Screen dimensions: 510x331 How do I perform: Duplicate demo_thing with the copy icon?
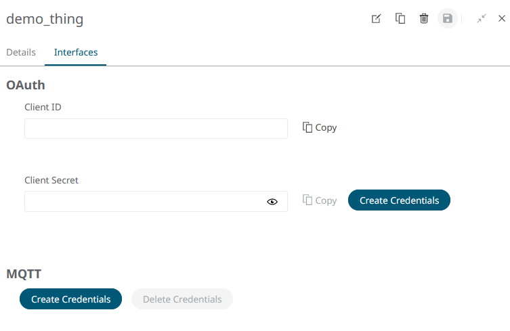[400, 18]
